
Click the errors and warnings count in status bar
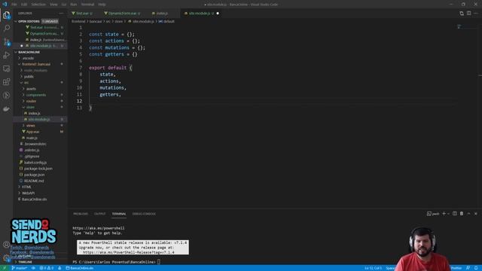47,268
